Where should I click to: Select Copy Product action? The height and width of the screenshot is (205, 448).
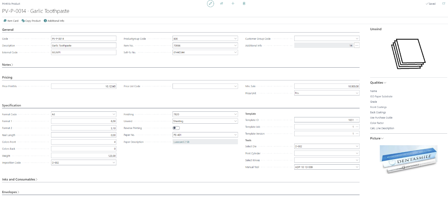point(31,21)
